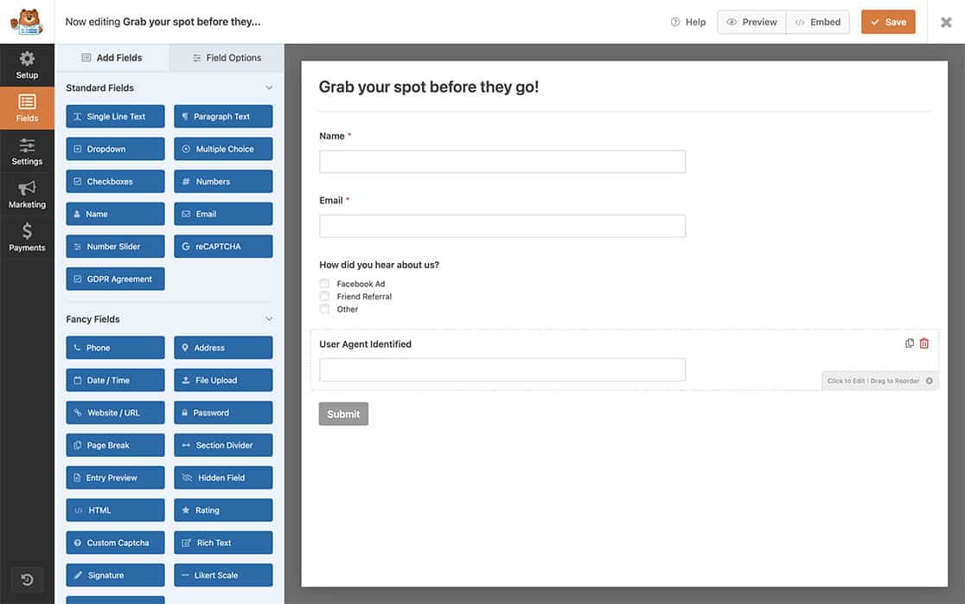965x604 pixels.
Task: Open form revisions via the history icon
Action: [x=26, y=578]
